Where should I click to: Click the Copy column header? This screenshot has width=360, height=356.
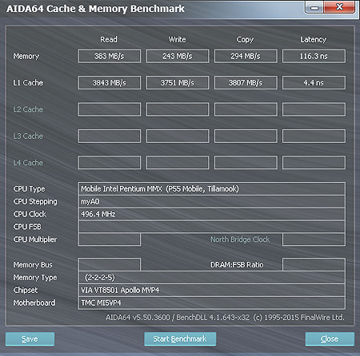click(245, 40)
